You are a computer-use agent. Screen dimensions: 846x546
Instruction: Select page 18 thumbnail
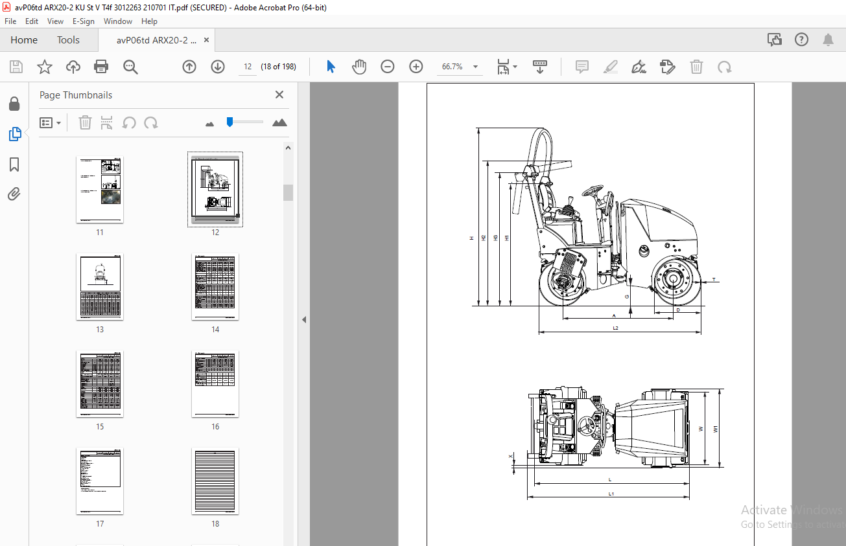(215, 481)
